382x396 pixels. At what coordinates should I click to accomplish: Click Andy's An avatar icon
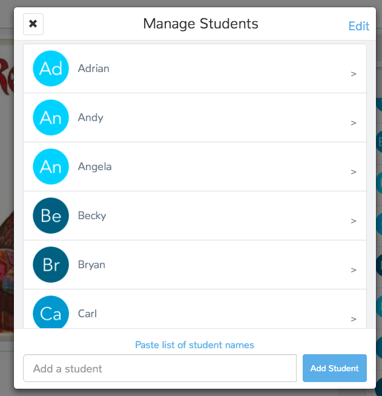click(x=51, y=117)
